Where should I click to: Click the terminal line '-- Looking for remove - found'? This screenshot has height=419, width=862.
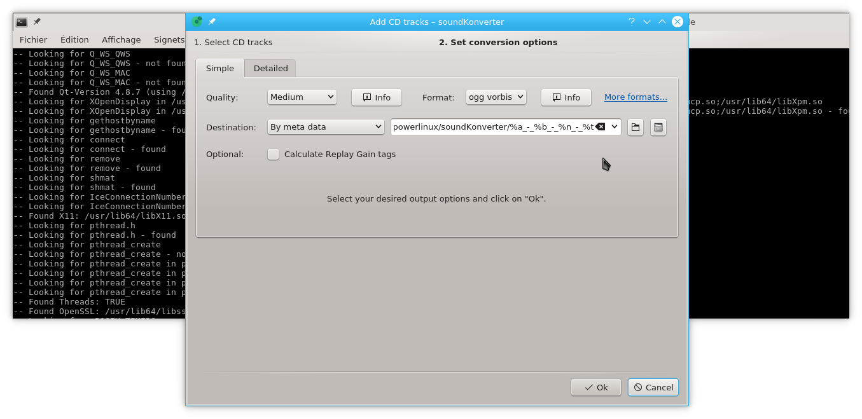click(x=87, y=168)
